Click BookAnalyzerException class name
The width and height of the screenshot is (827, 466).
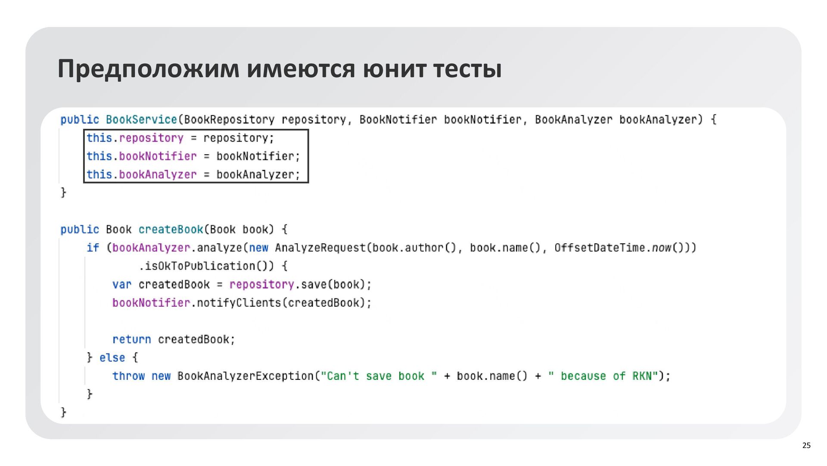click(246, 376)
